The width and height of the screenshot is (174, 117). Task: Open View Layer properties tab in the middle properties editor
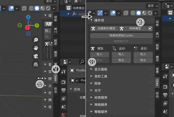(63, 98)
